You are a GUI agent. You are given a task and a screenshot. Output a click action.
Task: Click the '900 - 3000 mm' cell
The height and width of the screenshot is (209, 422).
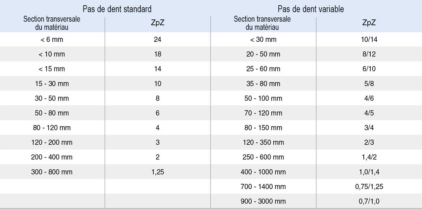[263, 201]
